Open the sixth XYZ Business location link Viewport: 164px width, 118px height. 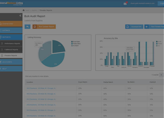[41, 116]
